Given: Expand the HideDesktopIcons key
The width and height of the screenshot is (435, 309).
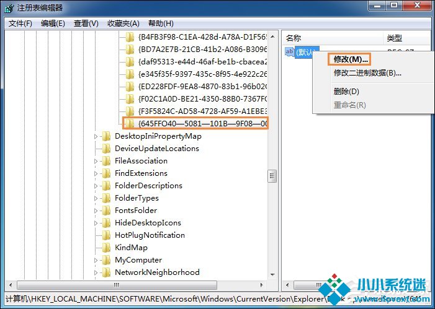Looking at the screenshot, I should [x=96, y=223].
